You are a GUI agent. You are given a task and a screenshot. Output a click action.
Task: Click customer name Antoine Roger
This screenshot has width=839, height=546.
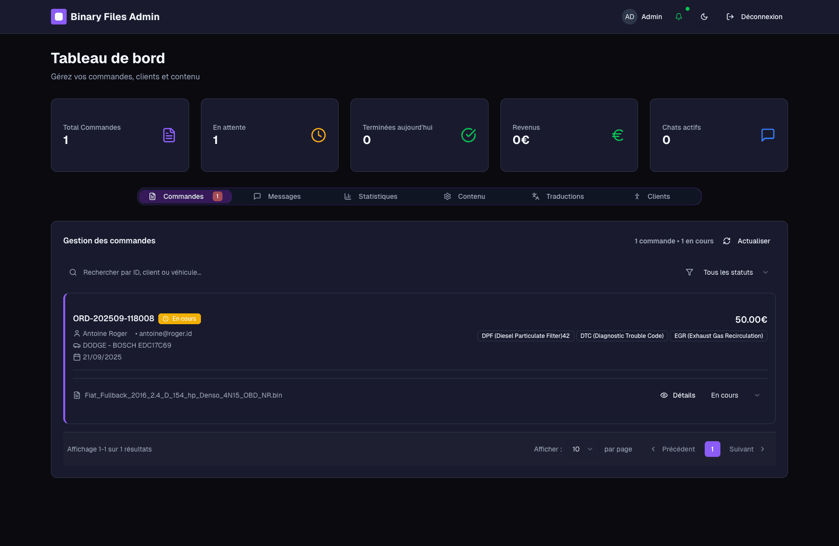(105, 333)
